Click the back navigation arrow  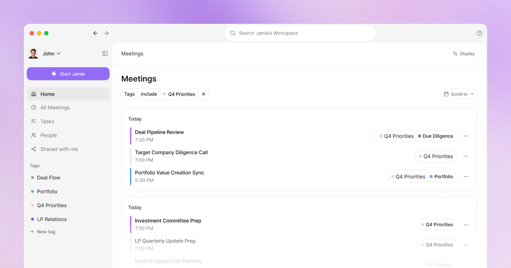[x=95, y=33]
